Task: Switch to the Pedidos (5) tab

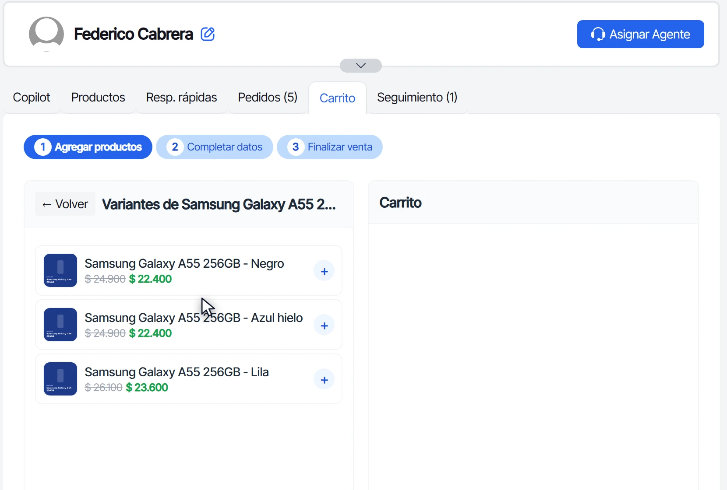Action: pos(268,97)
